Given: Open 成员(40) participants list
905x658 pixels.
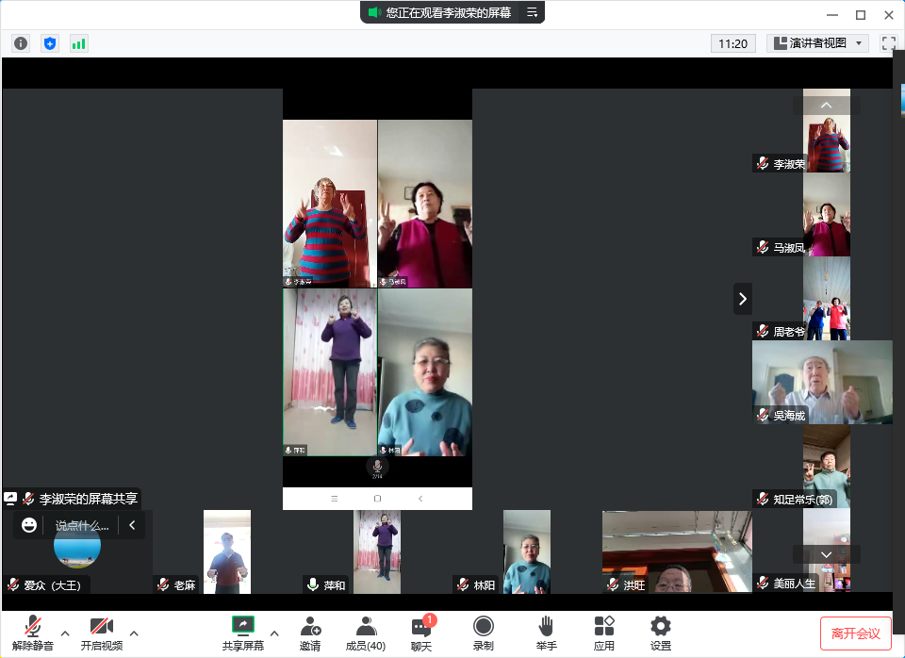Looking at the screenshot, I should [x=366, y=633].
